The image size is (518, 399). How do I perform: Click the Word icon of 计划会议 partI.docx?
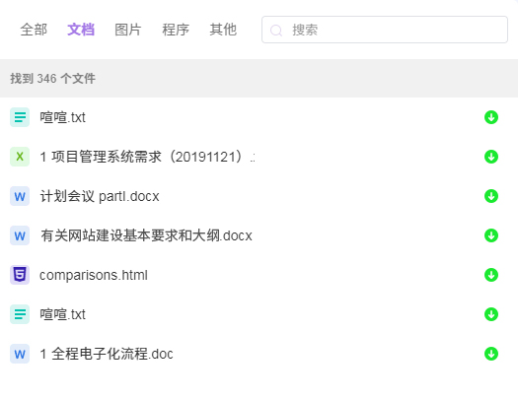click(20, 196)
